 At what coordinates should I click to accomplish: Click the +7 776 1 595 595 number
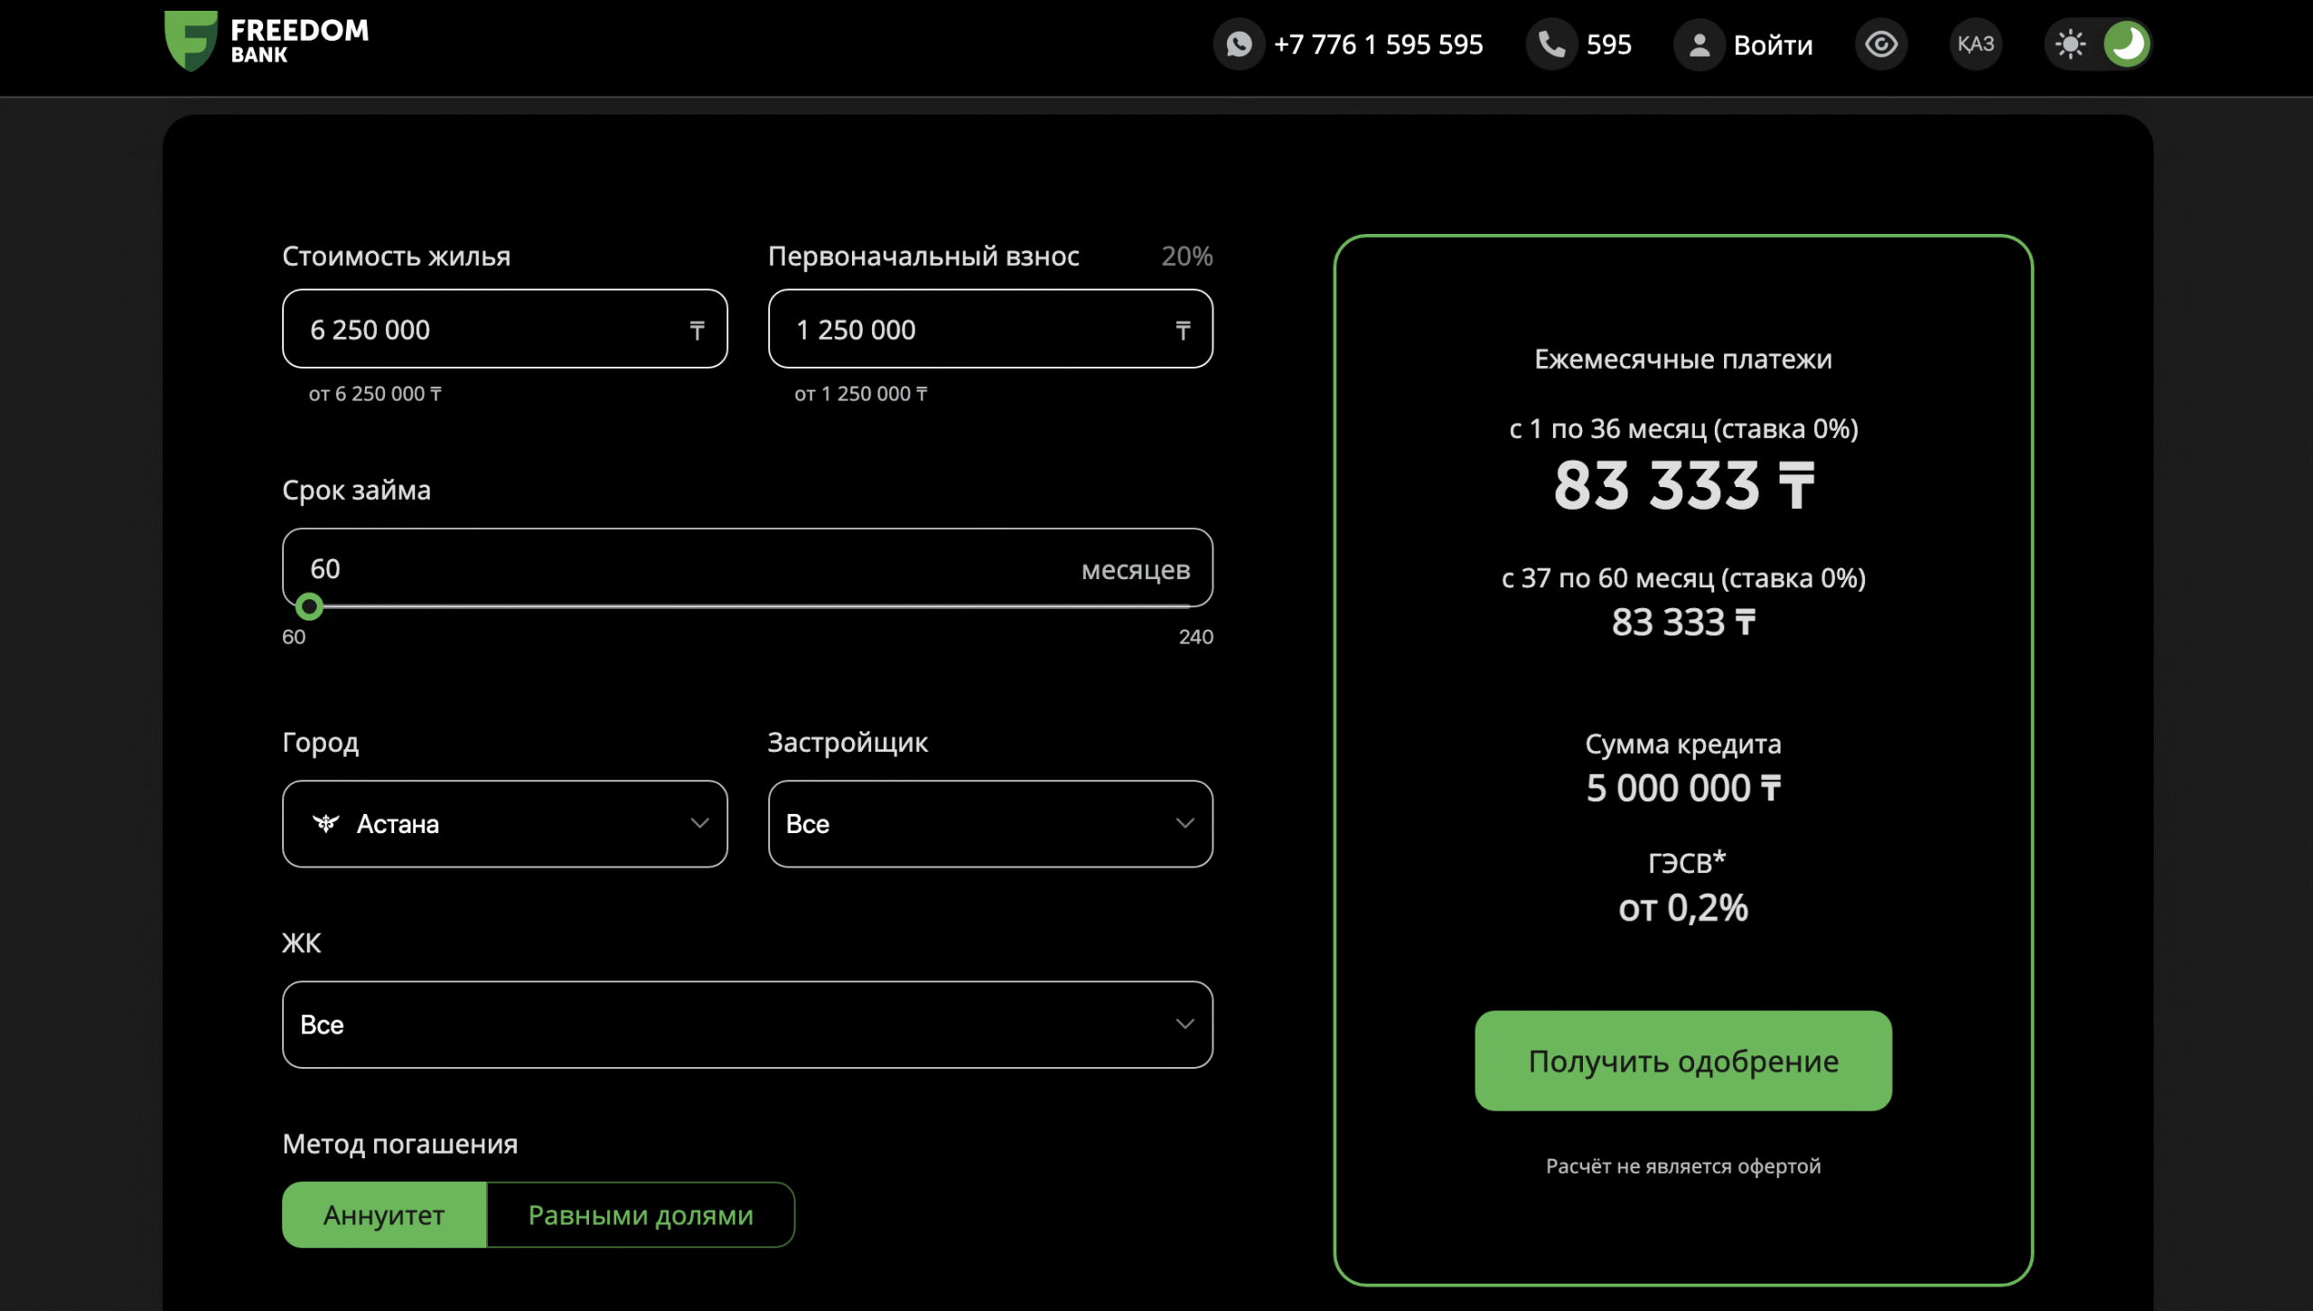1378,45
